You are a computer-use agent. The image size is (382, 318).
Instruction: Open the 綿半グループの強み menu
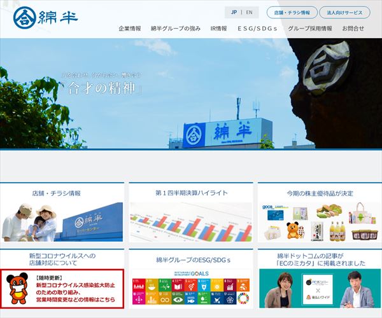pos(176,29)
